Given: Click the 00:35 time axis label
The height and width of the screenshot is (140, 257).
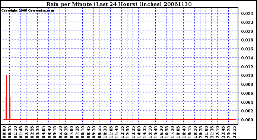Looking at the screenshot, I should click(x=10, y=132).
